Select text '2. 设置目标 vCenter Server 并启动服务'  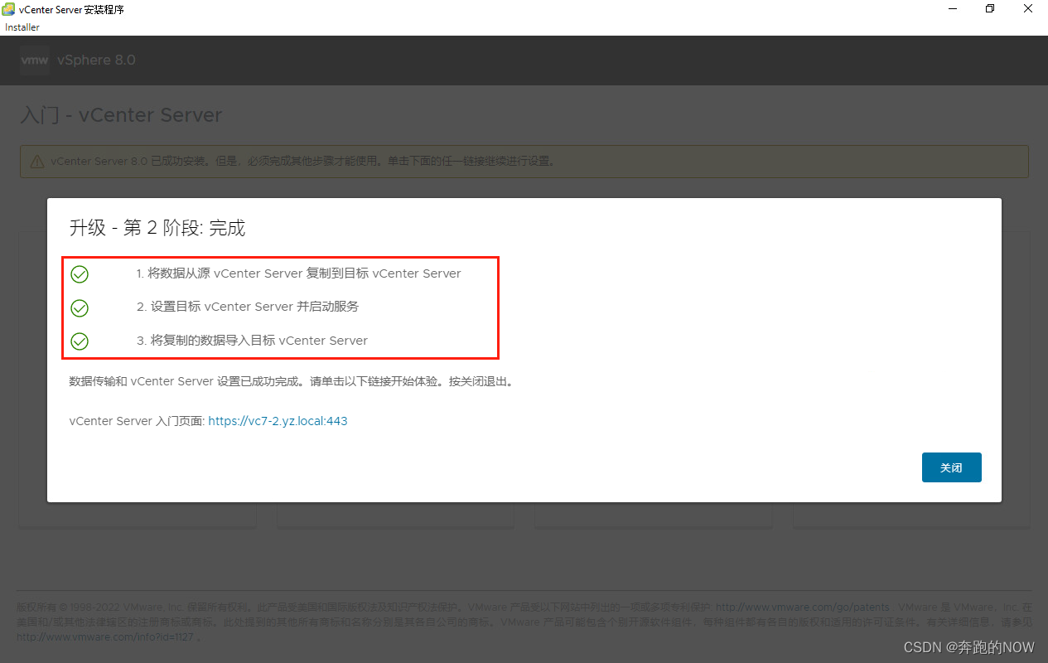click(248, 307)
